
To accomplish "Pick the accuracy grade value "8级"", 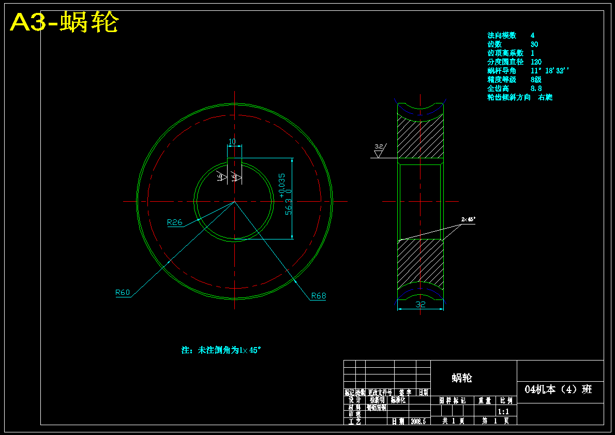I will 536,80.
